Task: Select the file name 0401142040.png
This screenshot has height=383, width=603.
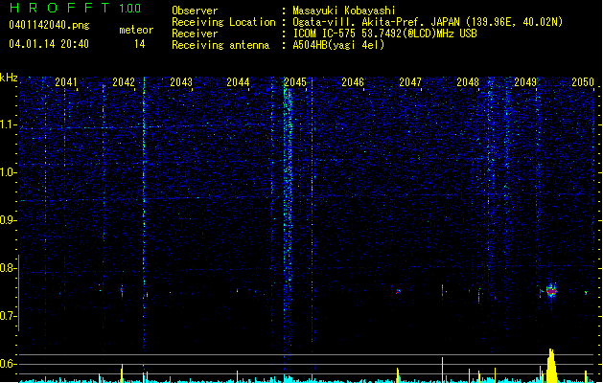Action: (49, 25)
